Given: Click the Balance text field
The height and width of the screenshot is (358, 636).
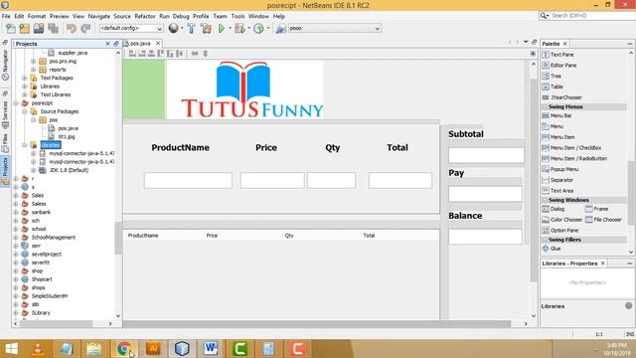Looking at the screenshot, I should click(485, 237).
